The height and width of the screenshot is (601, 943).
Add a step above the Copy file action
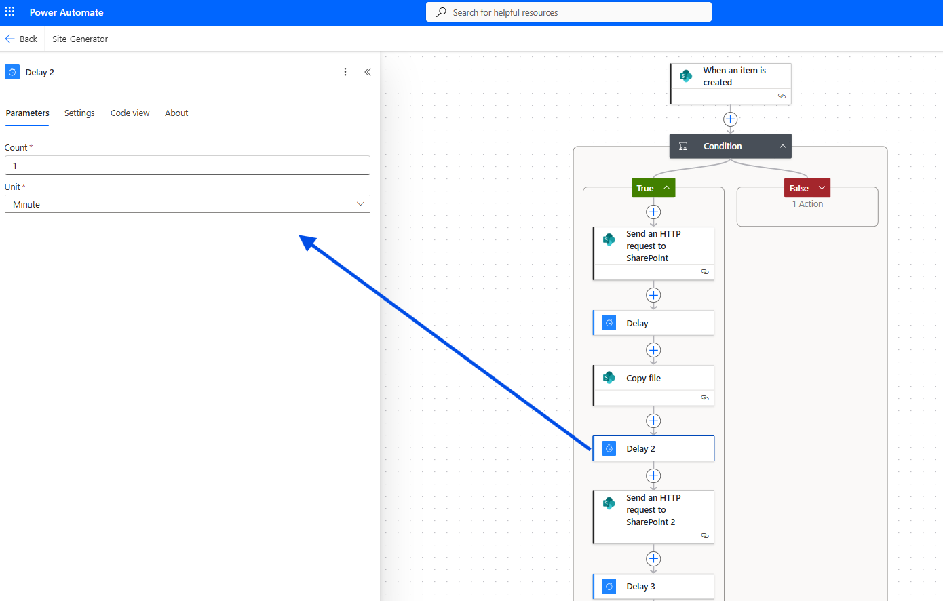click(653, 350)
